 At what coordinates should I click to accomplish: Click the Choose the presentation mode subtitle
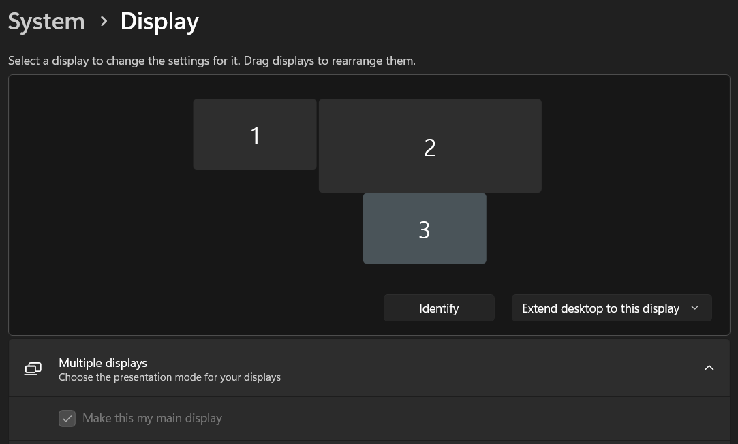tap(170, 377)
